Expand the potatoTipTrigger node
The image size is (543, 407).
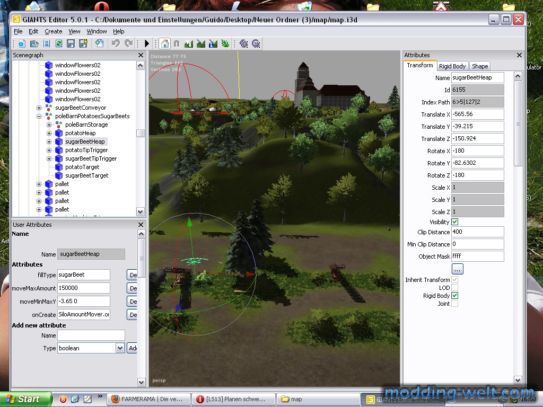click(x=49, y=150)
